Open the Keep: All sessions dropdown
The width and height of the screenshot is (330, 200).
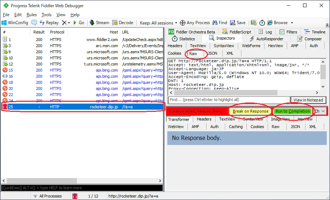coord(158,23)
